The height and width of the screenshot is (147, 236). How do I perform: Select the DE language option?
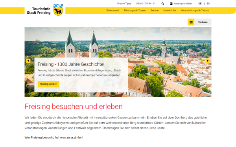click(x=200, y=4)
